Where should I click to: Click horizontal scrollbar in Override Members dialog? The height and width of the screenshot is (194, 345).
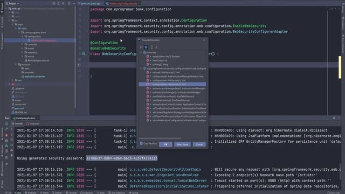[160, 138]
